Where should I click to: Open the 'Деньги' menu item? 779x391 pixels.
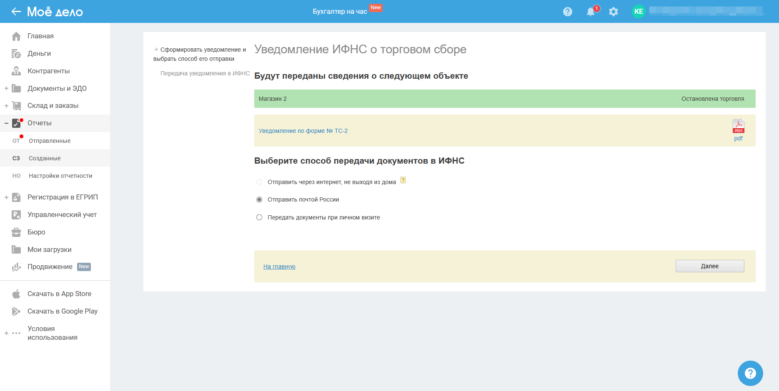tap(39, 54)
